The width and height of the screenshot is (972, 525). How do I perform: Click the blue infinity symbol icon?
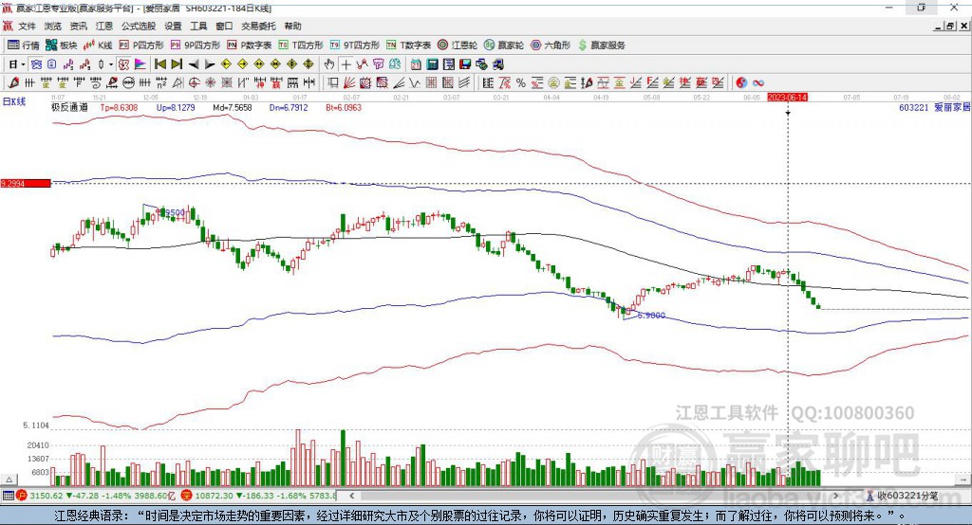tap(758, 83)
